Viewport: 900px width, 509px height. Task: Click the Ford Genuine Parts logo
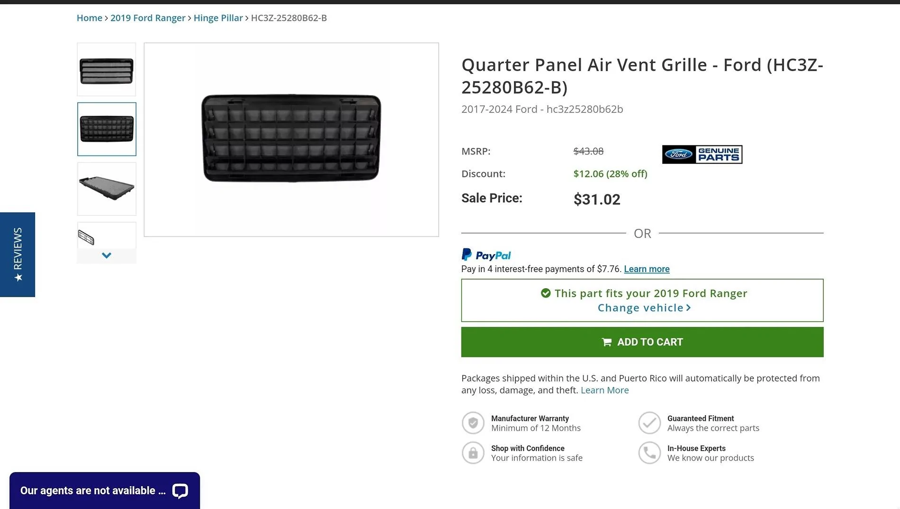coord(702,155)
